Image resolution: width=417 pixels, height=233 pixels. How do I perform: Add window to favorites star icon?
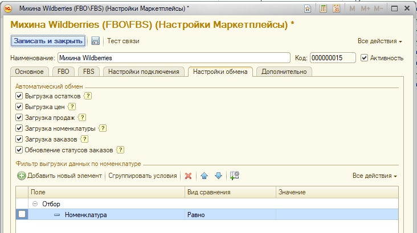click(x=308, y=9)
